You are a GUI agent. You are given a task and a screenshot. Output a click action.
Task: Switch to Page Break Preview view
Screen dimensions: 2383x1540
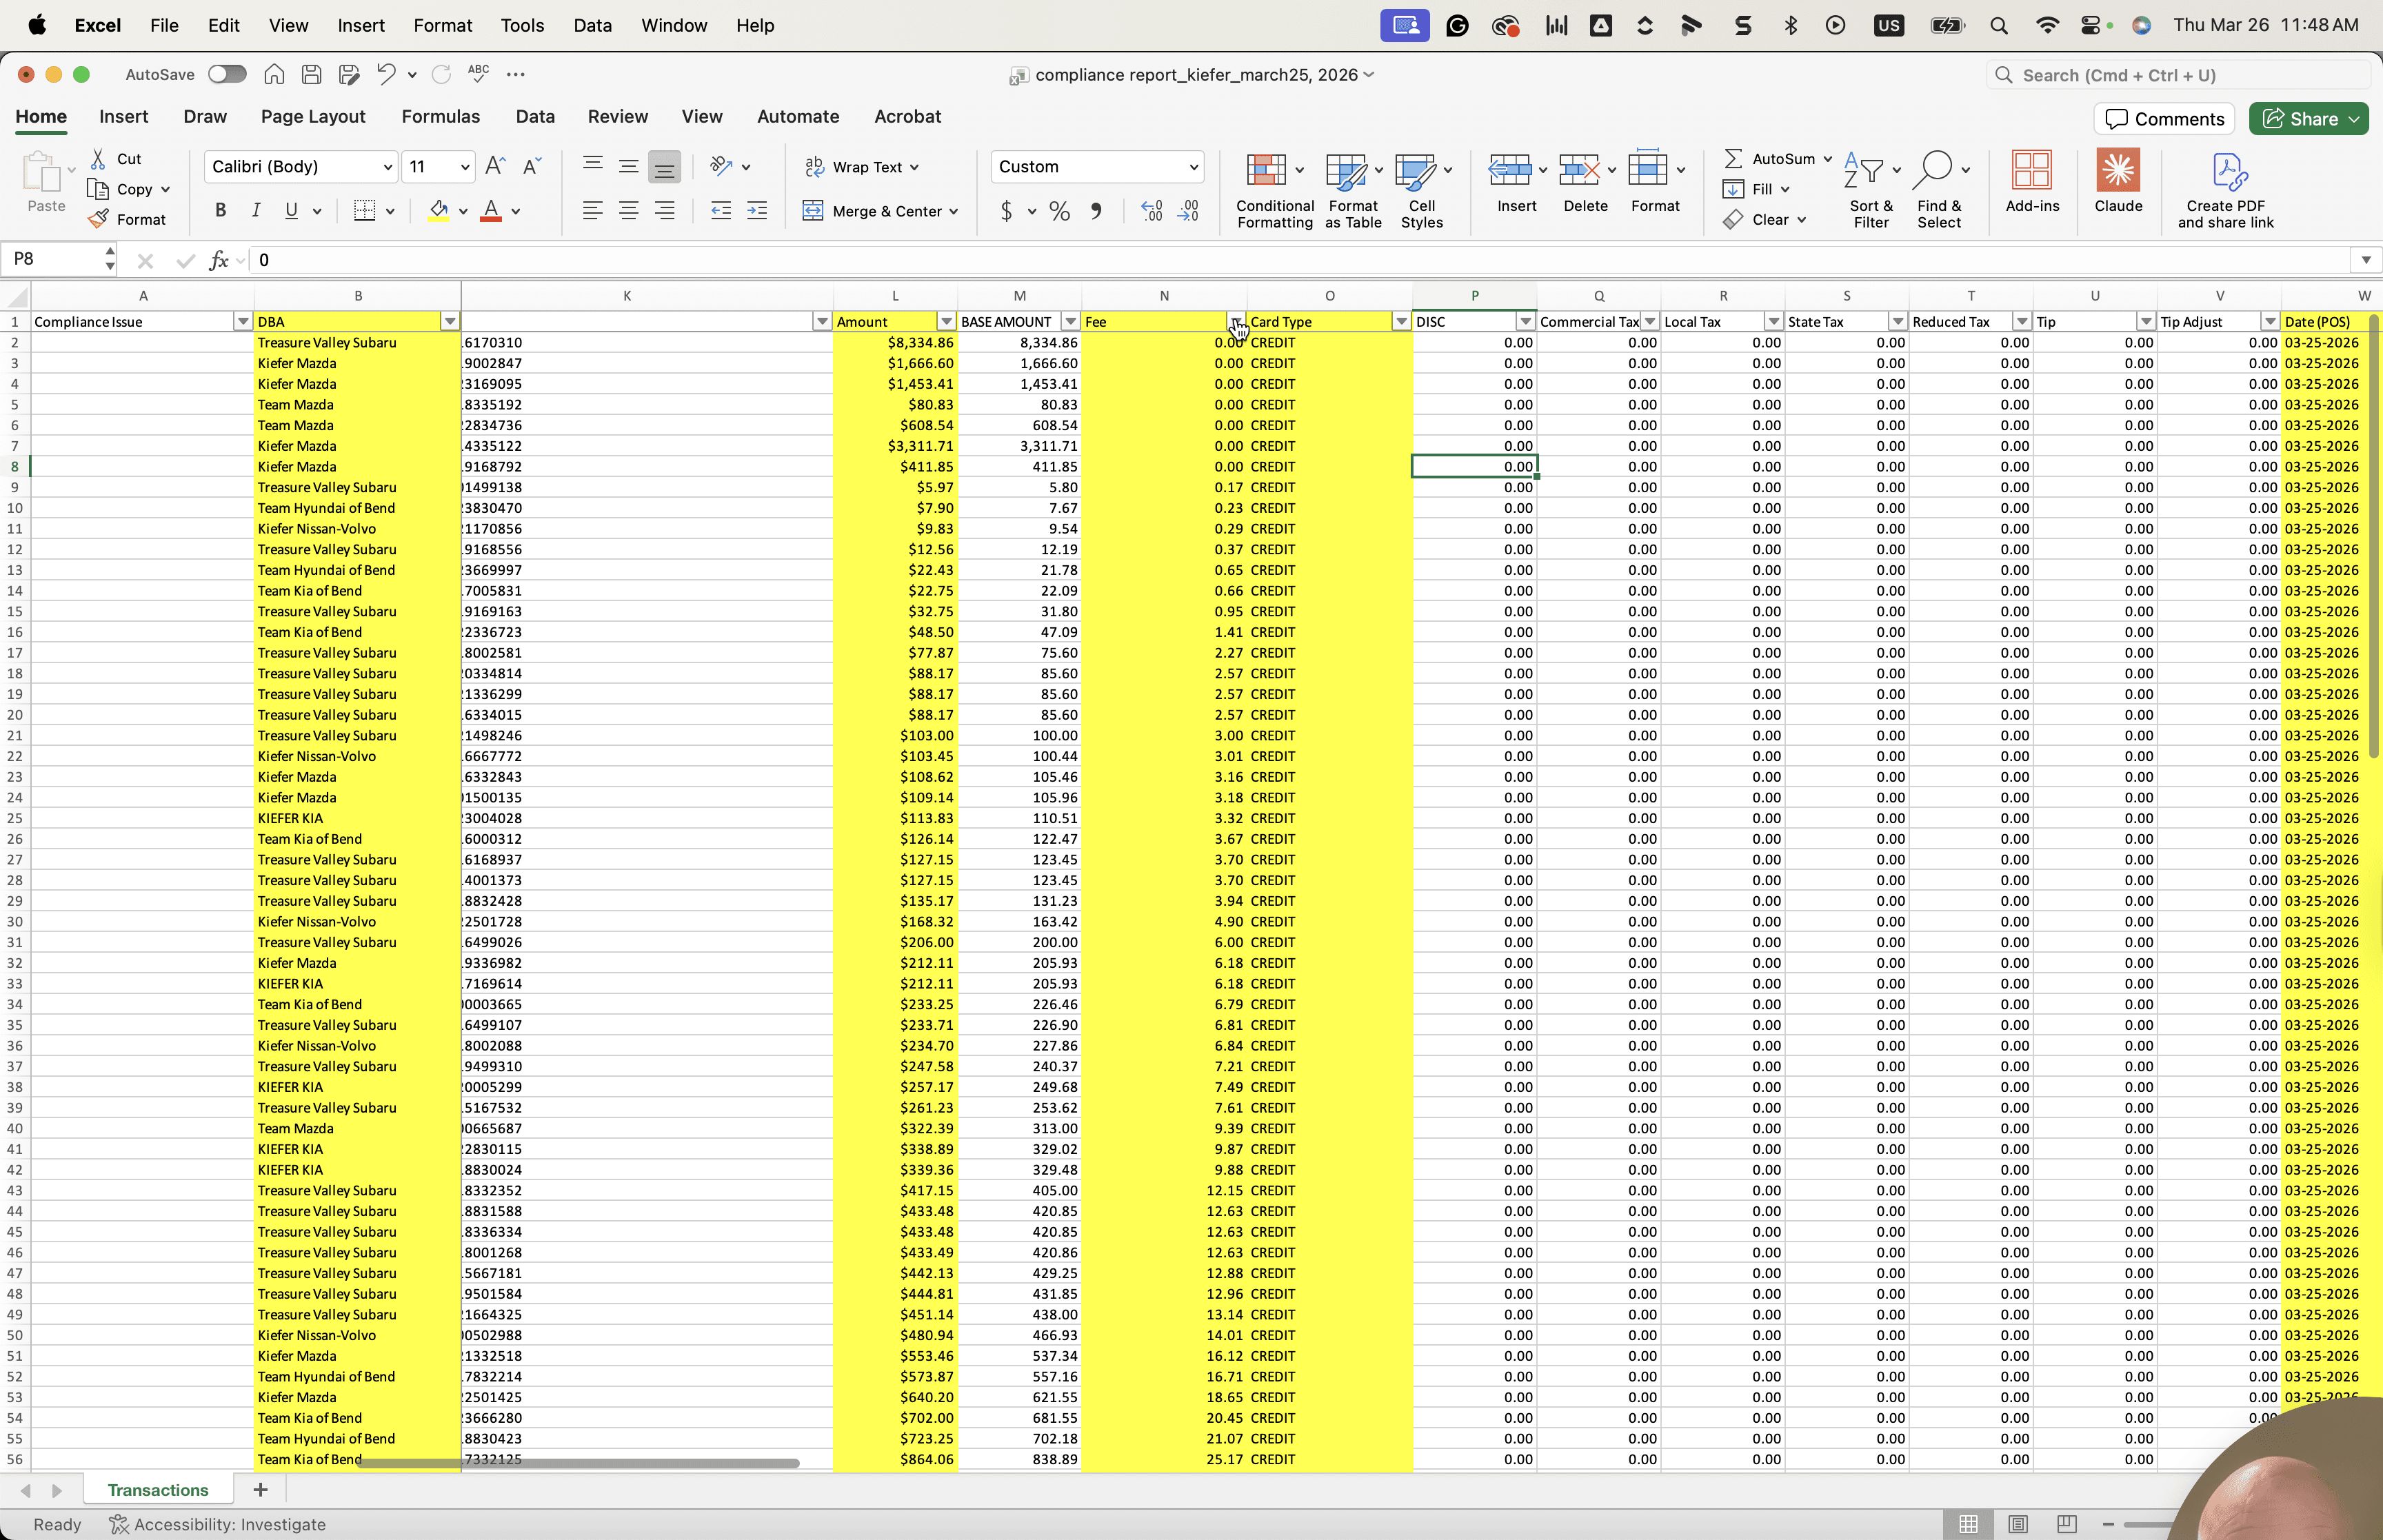(2067, 1524)
